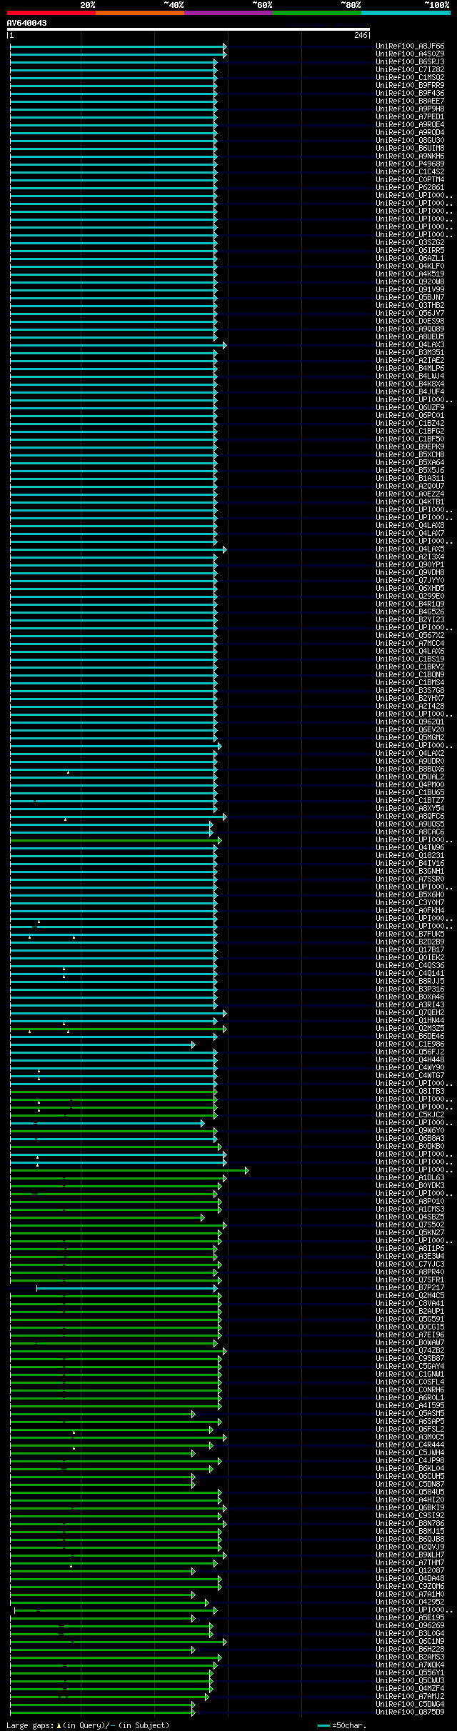
Task: Select hit UniRef100_A8JF66
Action: [410, 46]
